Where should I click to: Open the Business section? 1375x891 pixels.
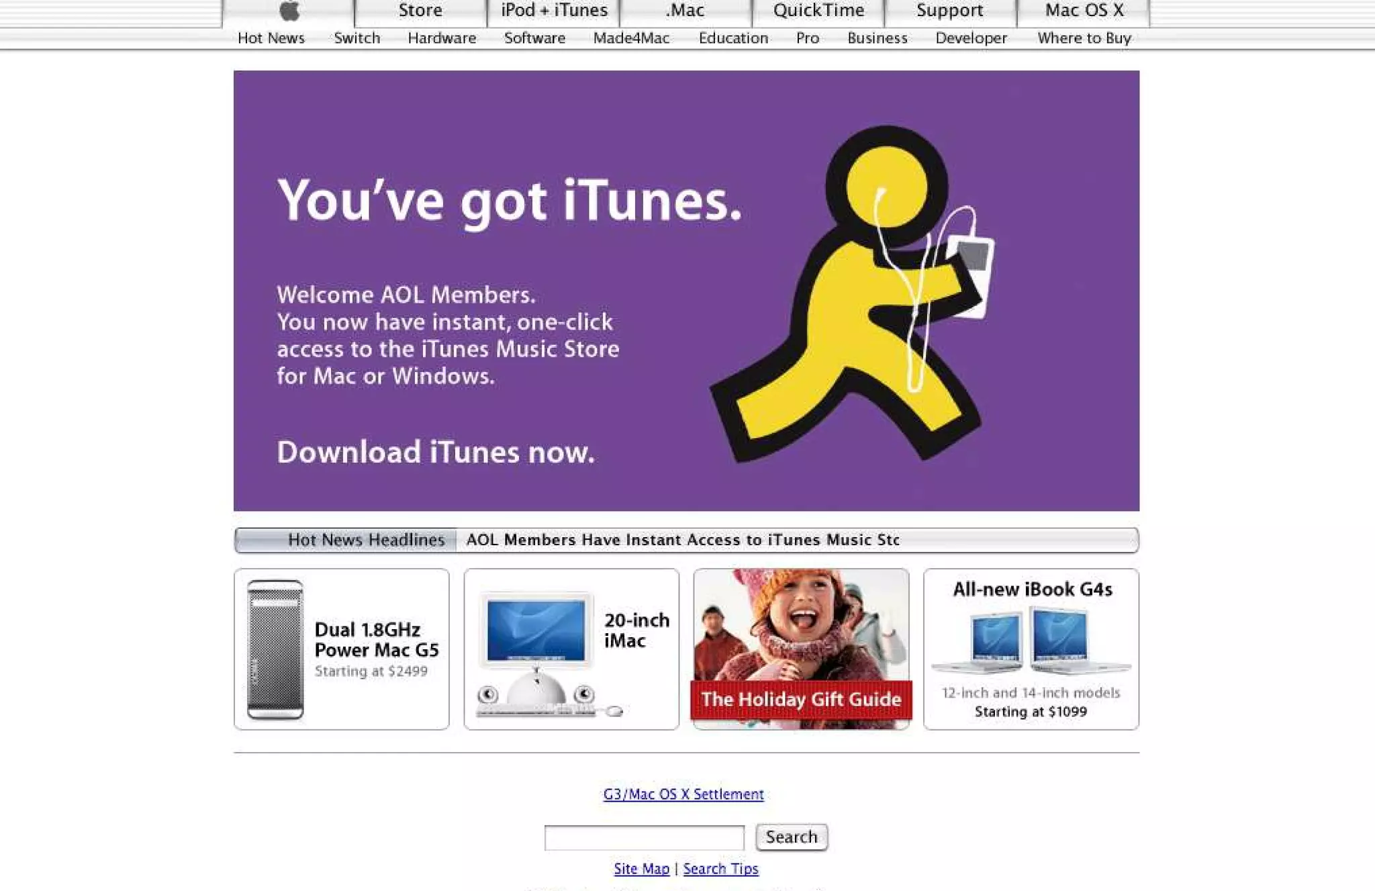[878, 38]
